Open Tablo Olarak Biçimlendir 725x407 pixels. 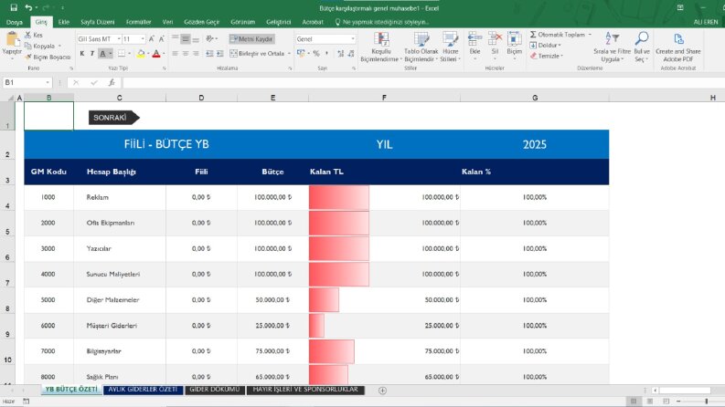click(421, 47)
